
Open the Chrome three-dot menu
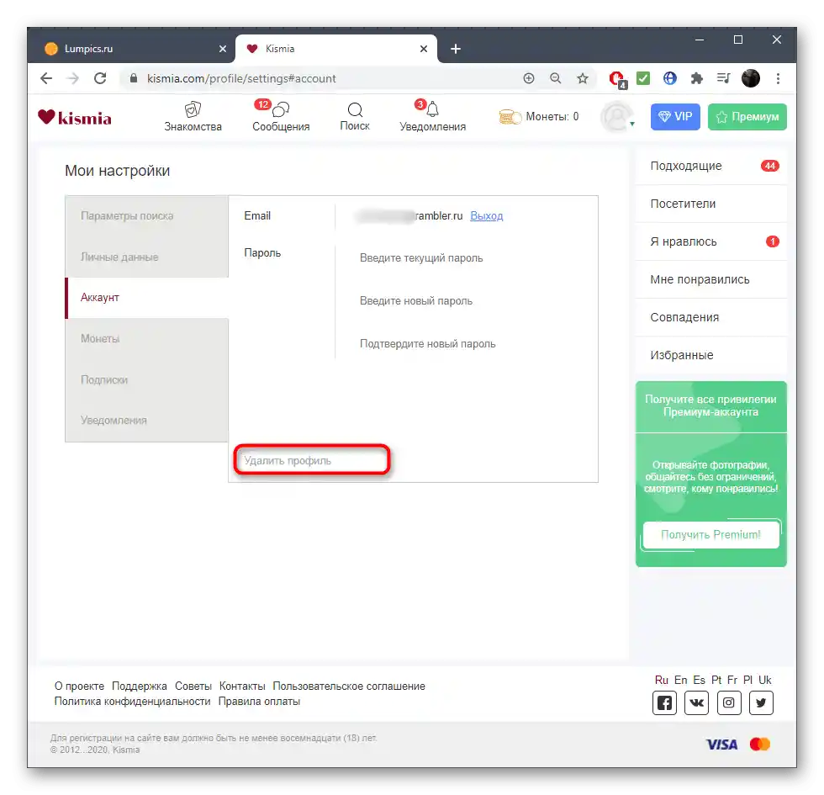[778, 78]
